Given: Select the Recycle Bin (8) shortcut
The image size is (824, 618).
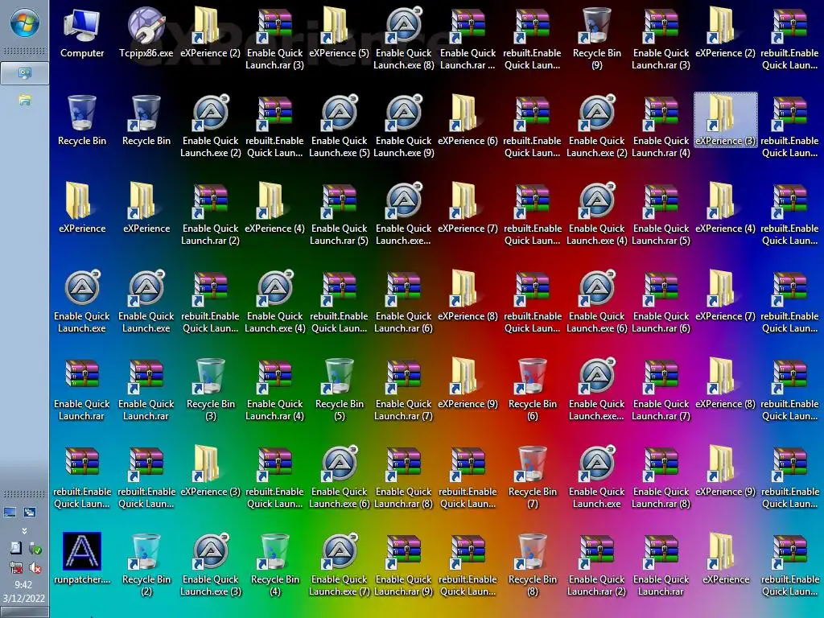Looking at the screenshot, I should [533, 566].
